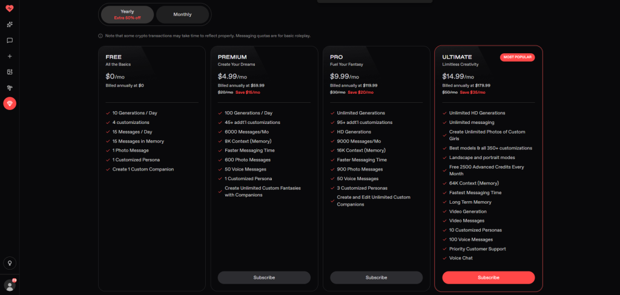
Task: Click the $0/mo price
Action: pos(115,77)
